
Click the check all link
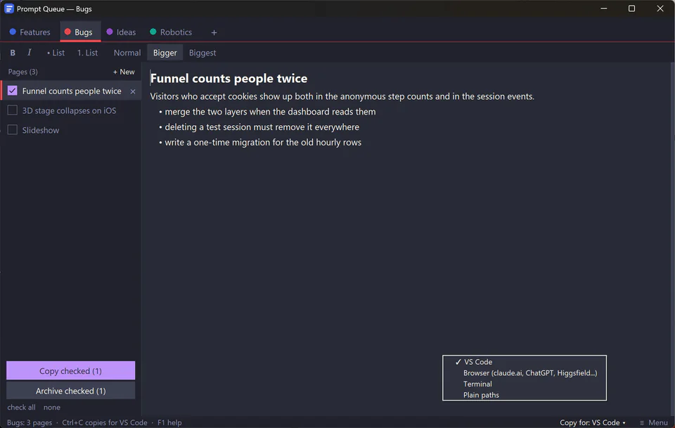tap(22, 407)
